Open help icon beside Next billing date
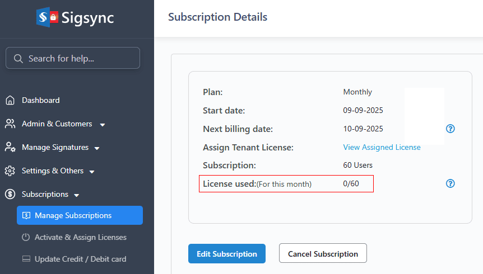The width and height of the screenshot is (483, 274). (450, 129)
